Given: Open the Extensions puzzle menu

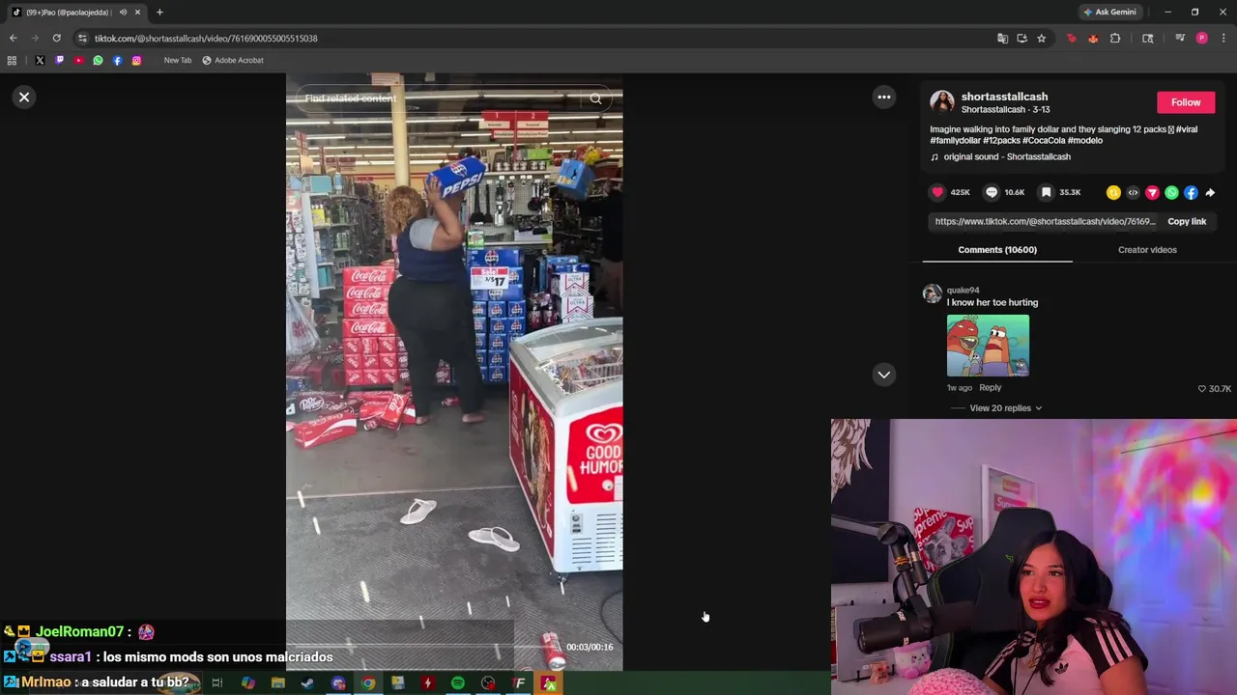Looking at the screenshot, I should [1115, 39].
